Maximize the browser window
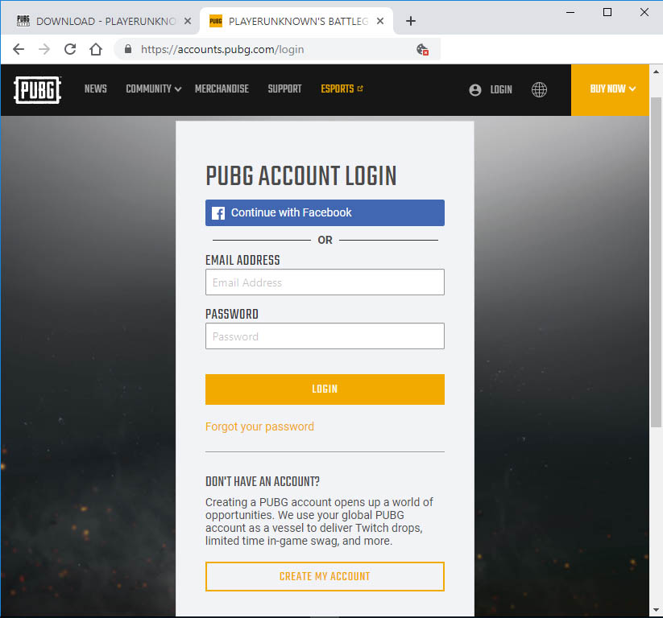Screen dimensions: 663x618 tap(607, 12)
